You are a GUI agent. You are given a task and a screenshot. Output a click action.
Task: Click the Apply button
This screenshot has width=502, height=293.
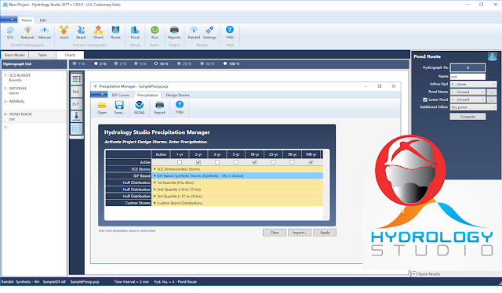[325, 233]
